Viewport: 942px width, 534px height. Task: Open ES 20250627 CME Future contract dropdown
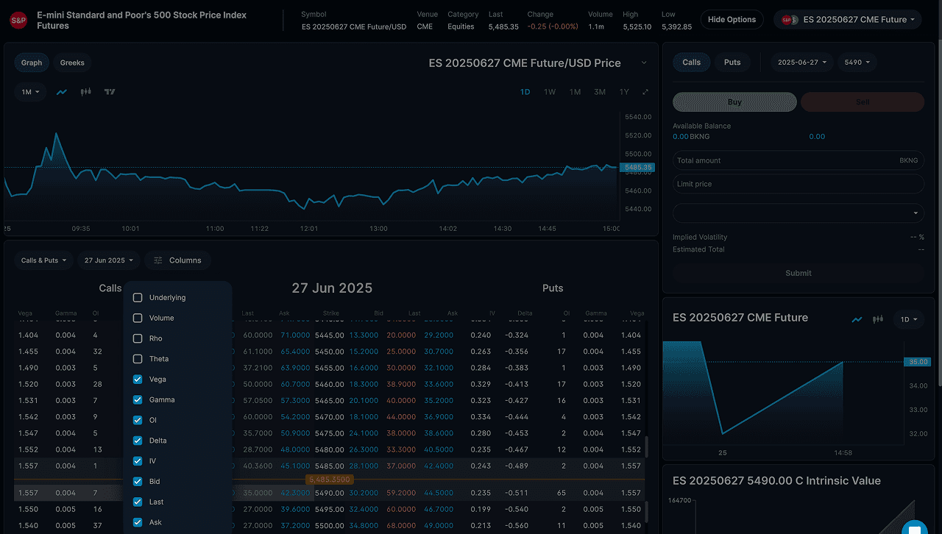(x=847, y=20)
